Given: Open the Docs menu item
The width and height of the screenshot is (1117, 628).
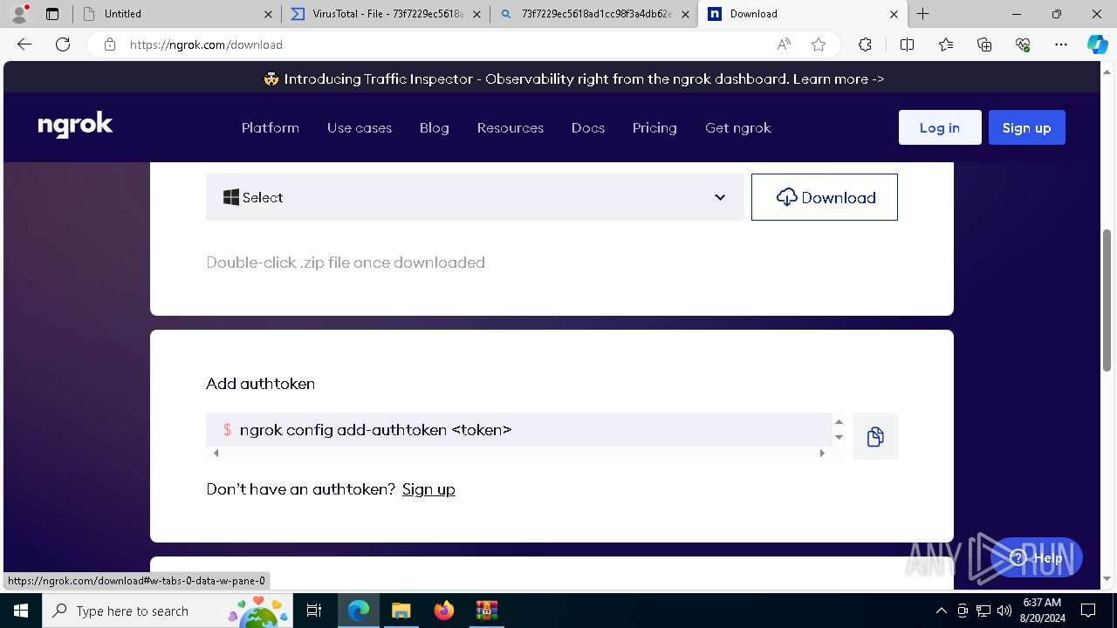Looking at the screenshot, I should [x=588, y=127].
